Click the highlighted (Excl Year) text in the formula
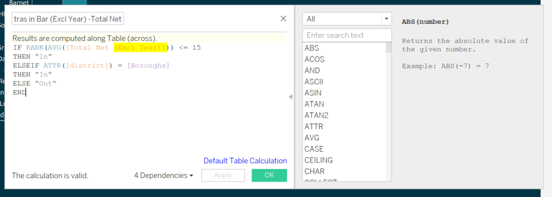Screen dimensions: 552x197 pos(140,47)
